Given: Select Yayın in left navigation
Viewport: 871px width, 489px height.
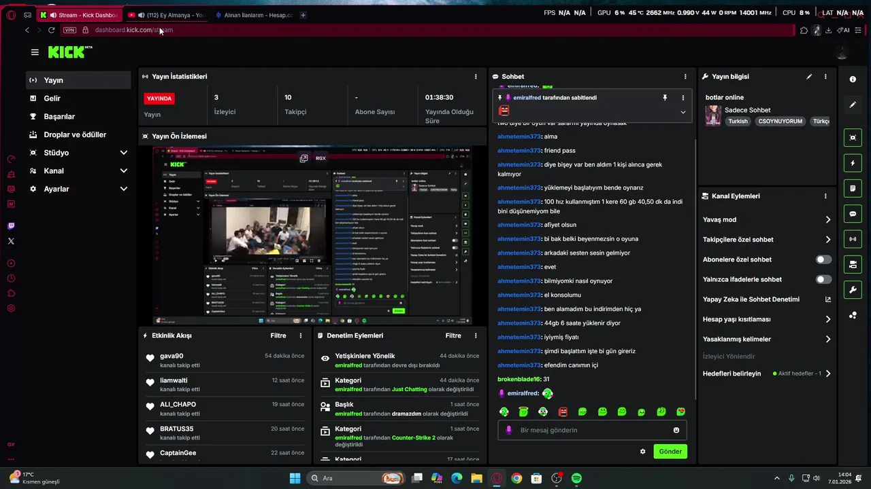Looking at the screenshot, I should tap(79, 80).
